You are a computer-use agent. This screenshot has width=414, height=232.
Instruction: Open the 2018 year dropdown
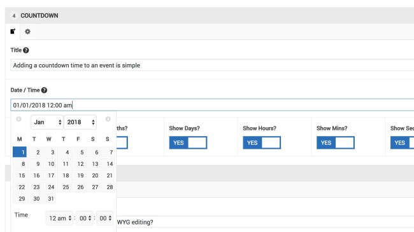(80, 122)
